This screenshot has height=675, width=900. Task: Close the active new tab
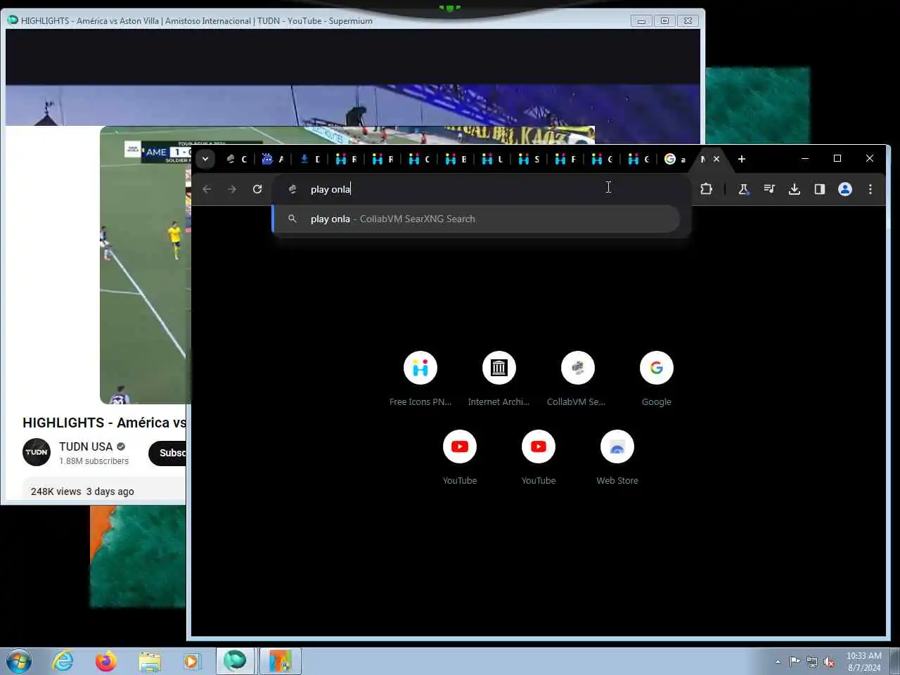click(716, 159)
